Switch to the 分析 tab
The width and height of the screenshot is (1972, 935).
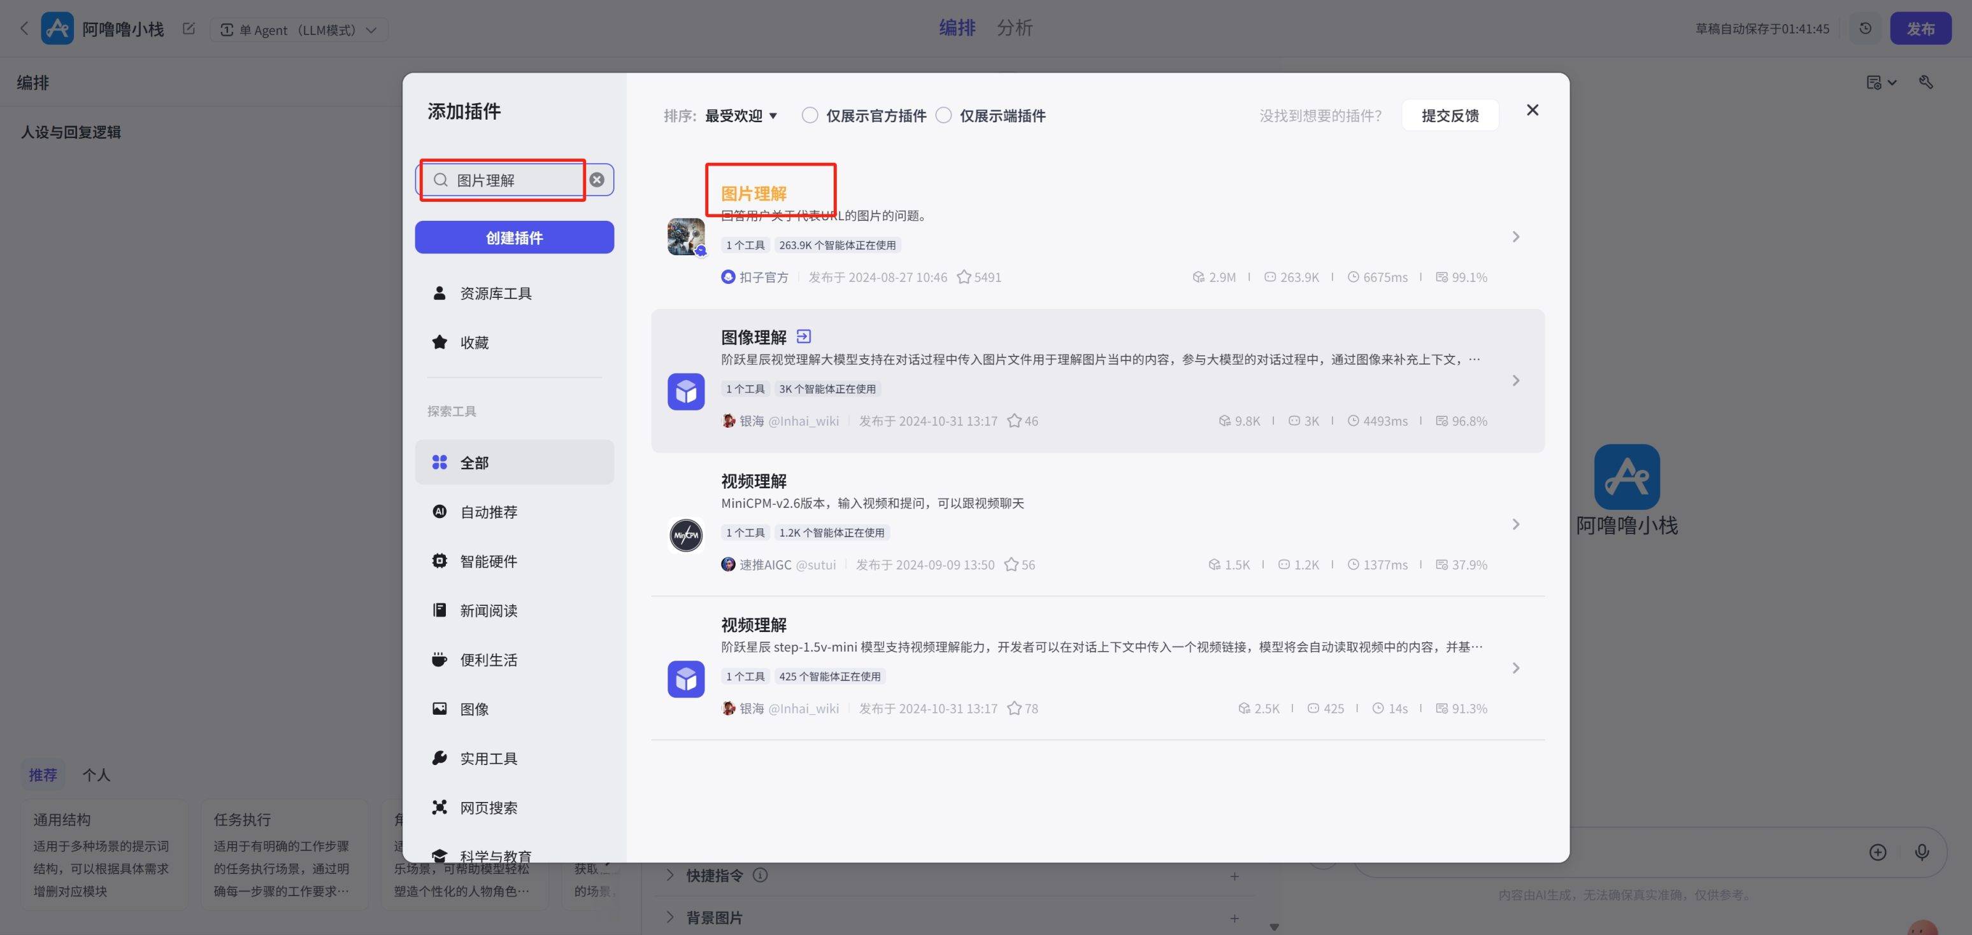pos(1013,27)
